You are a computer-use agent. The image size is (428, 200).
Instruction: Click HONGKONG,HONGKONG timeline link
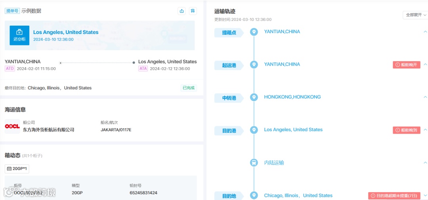(292, 97)
